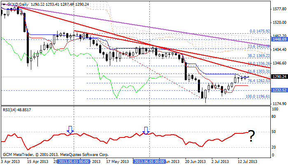Select the highlighted date 2013.06.05 00:00
Screen dimensions: 288x165
click(x=149, y=162)
